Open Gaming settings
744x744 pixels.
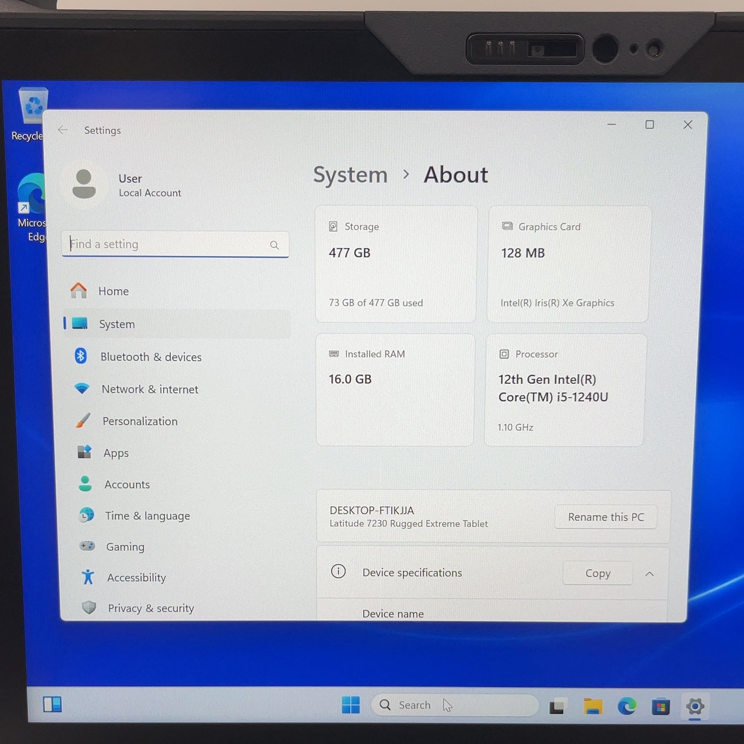183,547
